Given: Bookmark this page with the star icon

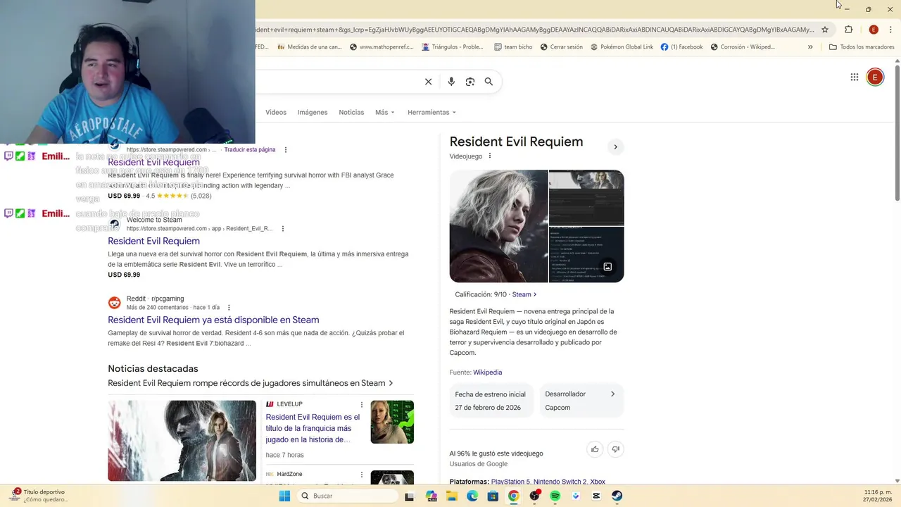Looking at the screenshot, I should [x=825, y=30].
